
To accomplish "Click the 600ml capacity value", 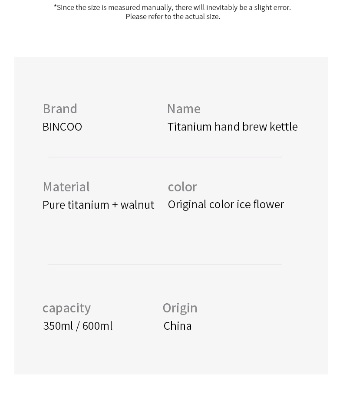I will (x=97, y=326).
